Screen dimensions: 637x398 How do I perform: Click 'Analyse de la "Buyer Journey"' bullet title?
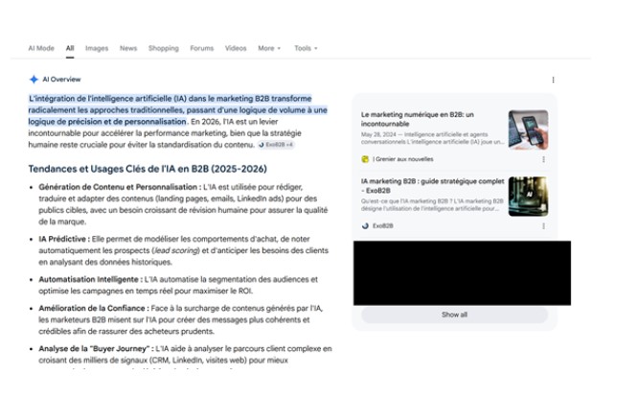coord(97,348)
